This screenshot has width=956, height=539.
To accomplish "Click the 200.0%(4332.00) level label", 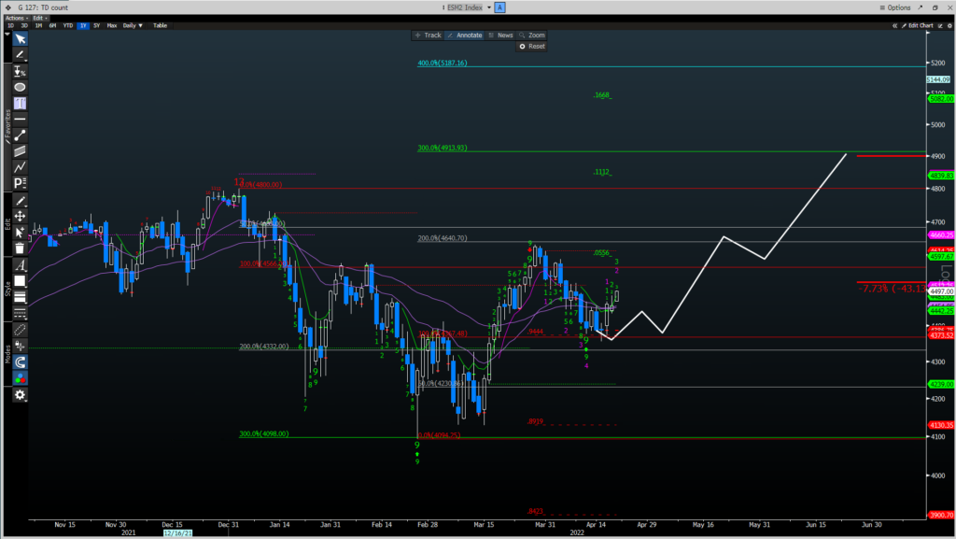I will 263,347.
